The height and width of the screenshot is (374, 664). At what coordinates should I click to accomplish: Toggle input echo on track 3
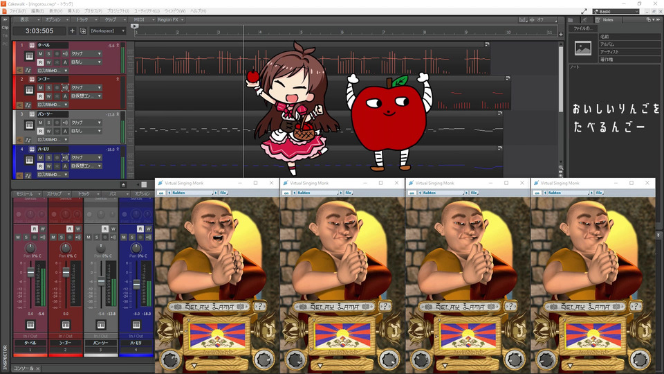click(x=65, y=123)
